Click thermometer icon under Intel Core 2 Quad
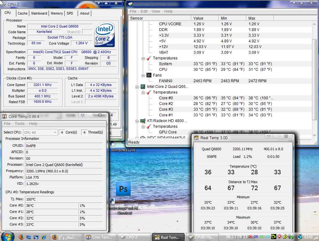This screenshot has height=241, width=319. [x=149, y=92]
